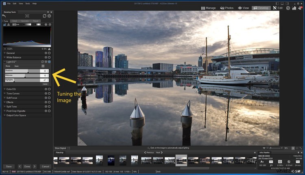This screenshot has width=305, height=175.
Task: Select the selected harbor thumbnail in Filmstrip
Action: 181,160
